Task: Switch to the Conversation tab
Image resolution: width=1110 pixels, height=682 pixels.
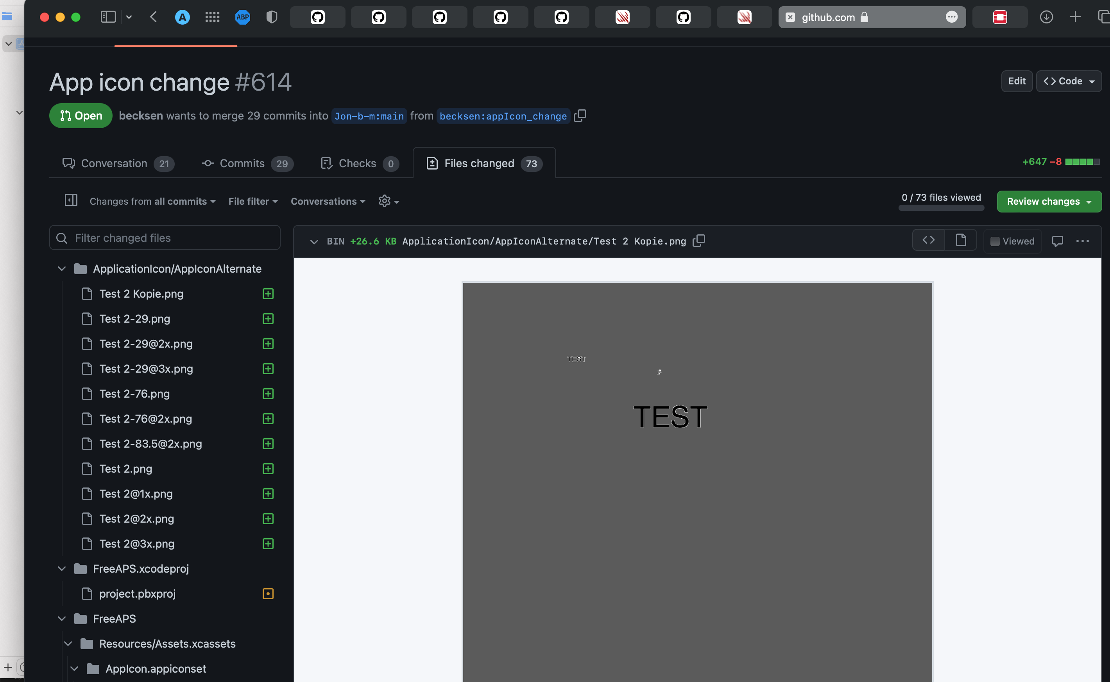Action: 118,163
